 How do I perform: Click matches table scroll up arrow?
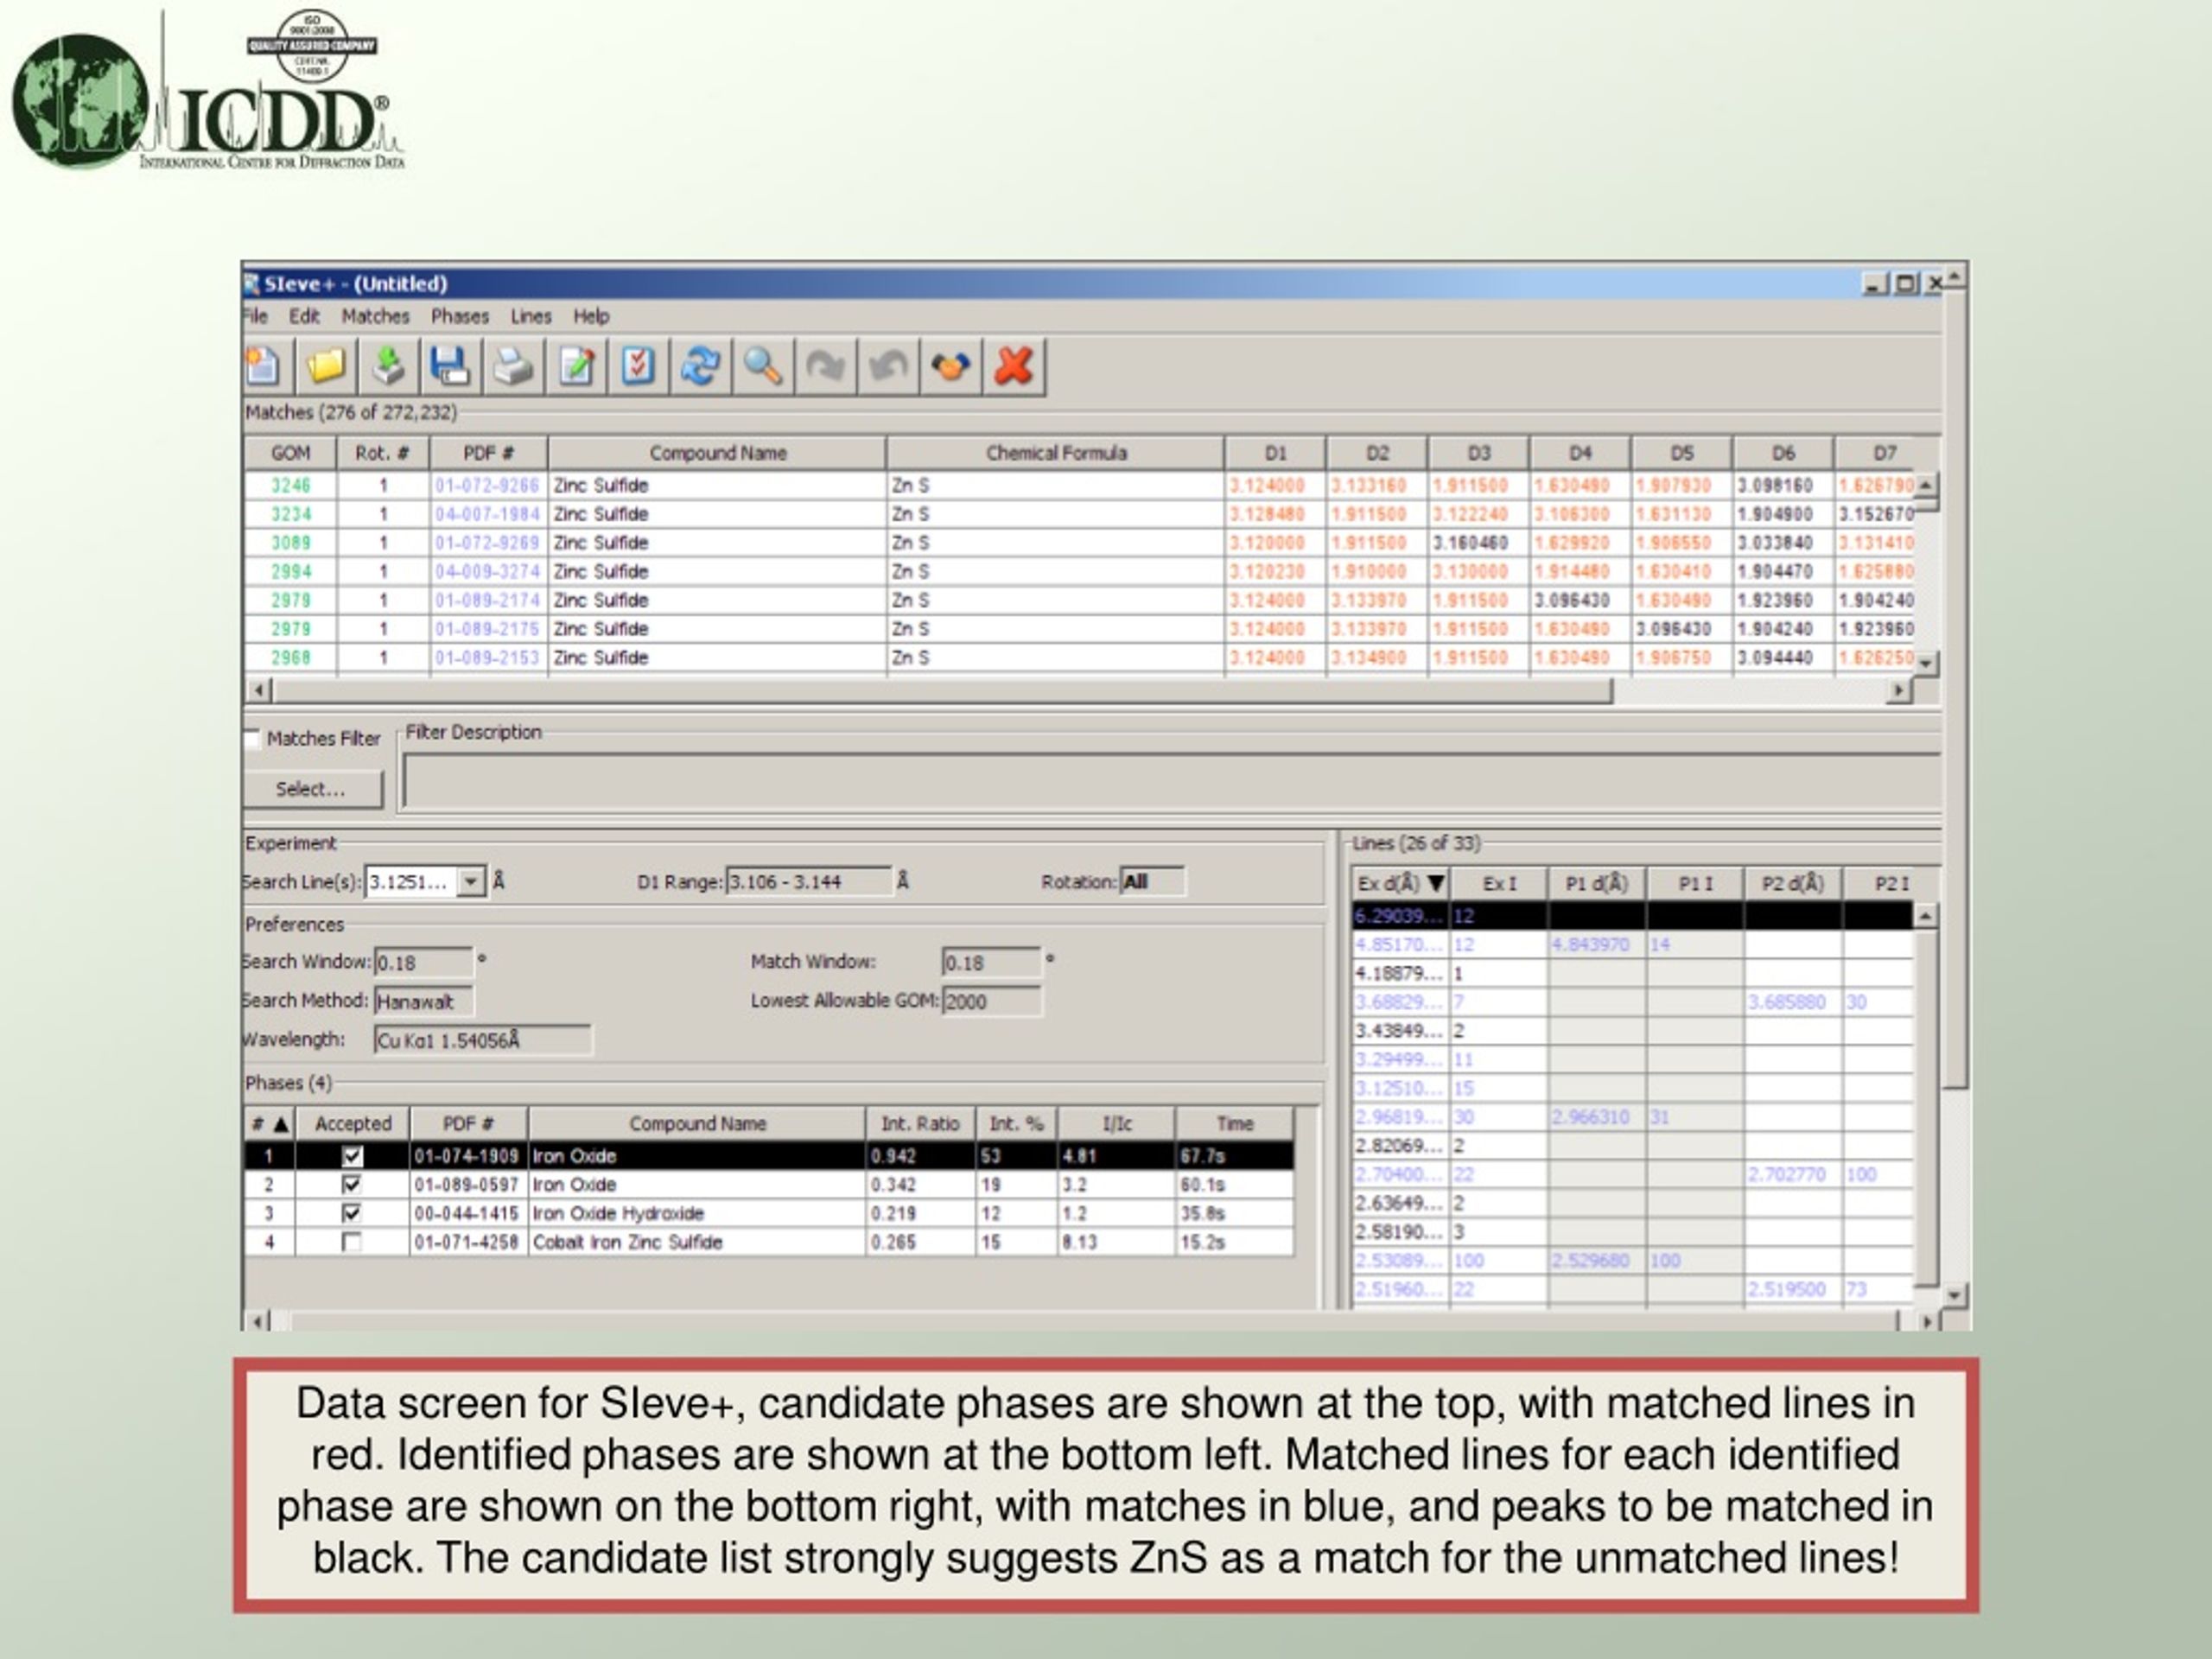coord(1926,484)
